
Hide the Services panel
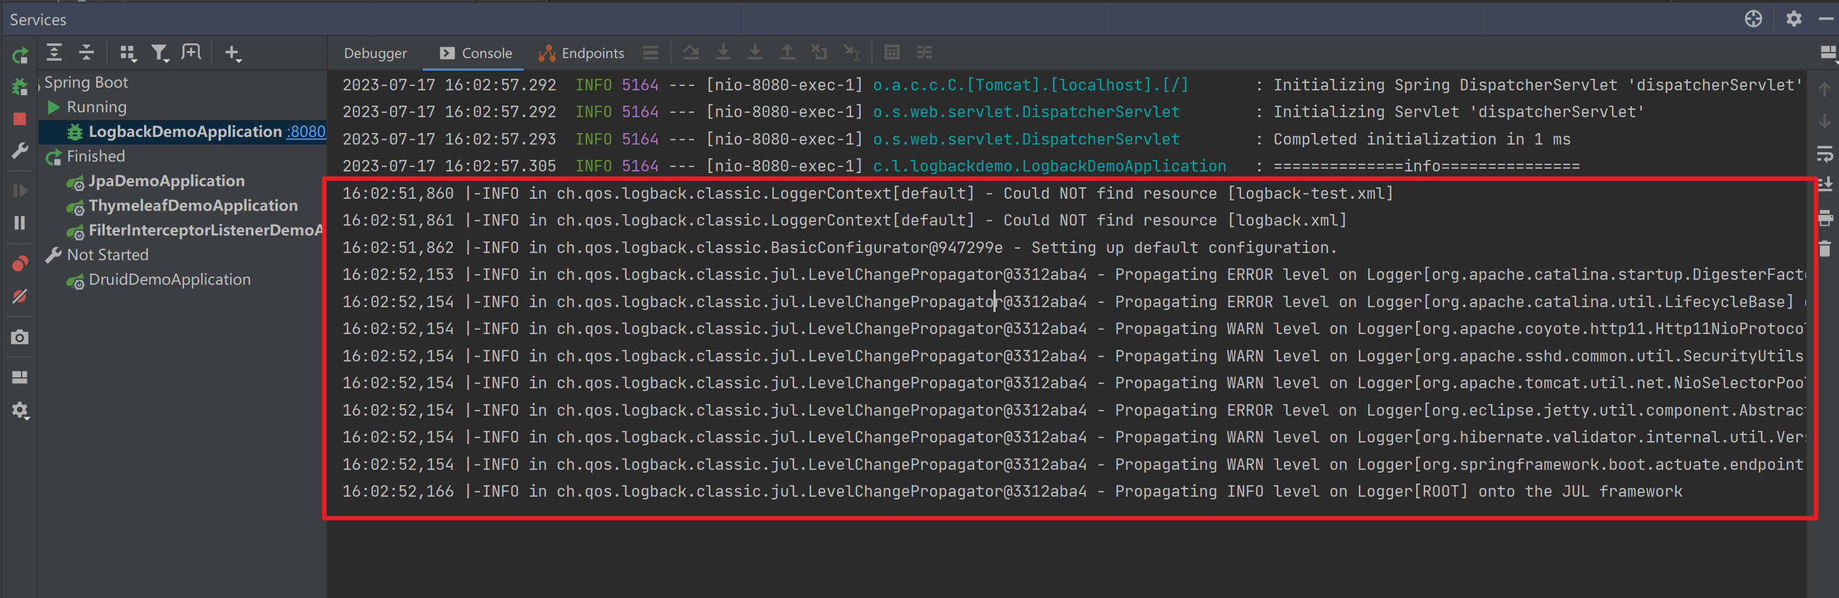tap(1827, 19)
